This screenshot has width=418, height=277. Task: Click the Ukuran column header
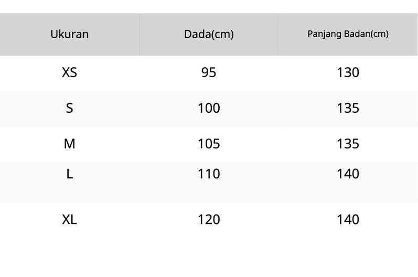(x=70, y=35)
